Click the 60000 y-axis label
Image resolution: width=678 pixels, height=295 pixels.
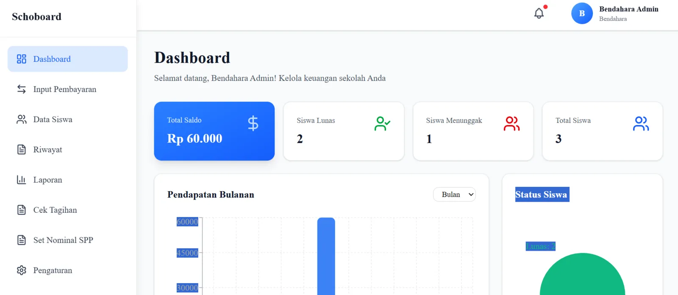[187, 222]
